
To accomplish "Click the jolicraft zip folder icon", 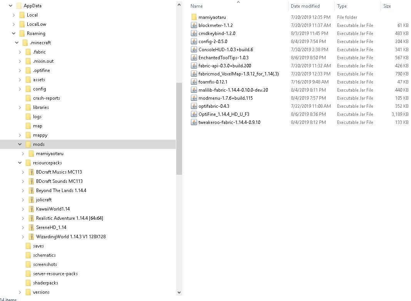I will pos(31,200).
